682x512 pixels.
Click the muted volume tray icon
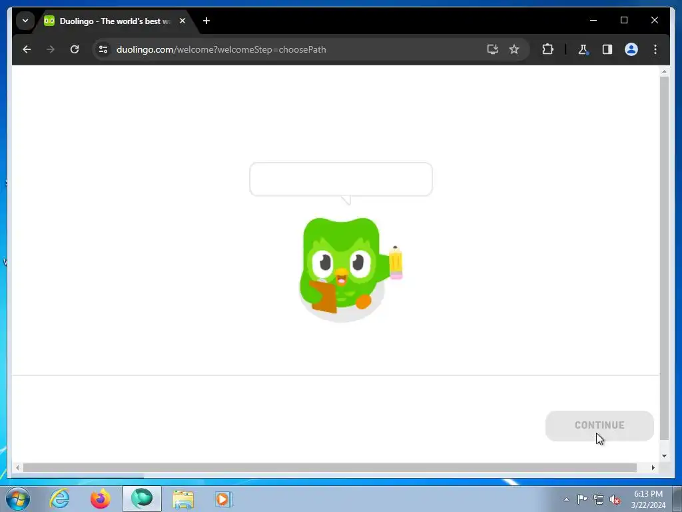(x=615, y=499)
